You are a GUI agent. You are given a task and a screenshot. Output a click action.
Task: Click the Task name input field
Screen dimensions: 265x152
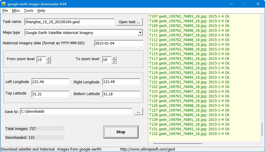[x=69, y=22]
